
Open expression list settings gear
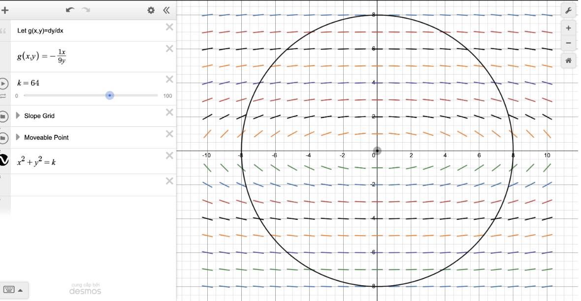click(151, 10)
